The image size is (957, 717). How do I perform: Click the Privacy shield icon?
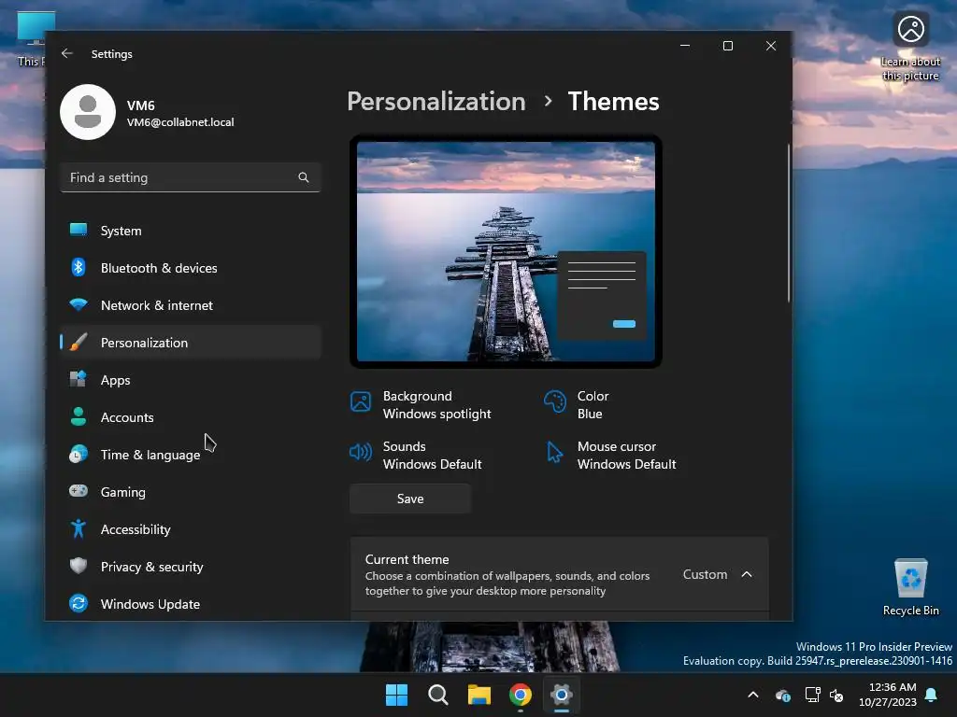click(x=79, y=566)
